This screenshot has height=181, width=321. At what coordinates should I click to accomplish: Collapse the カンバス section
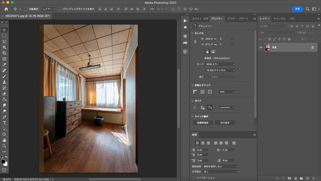(x=193, y=33)
